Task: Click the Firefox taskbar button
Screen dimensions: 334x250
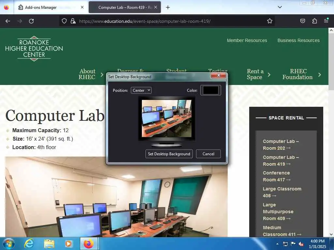Action: pyautogui.click(x=89, y=244)
